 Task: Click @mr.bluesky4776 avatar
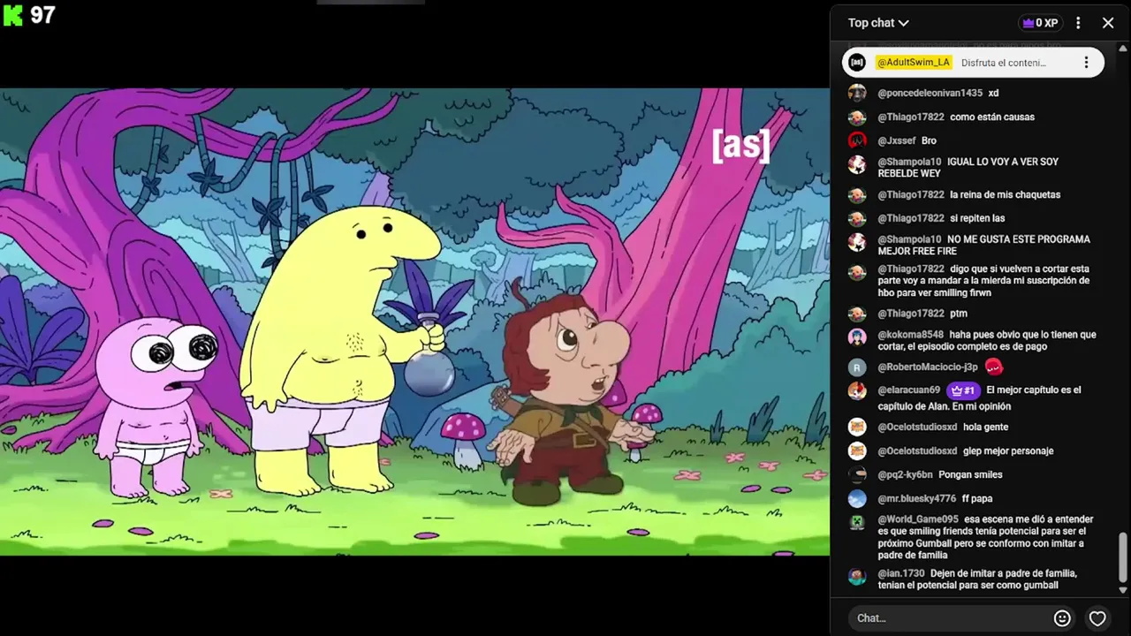(x=857, y=498)
